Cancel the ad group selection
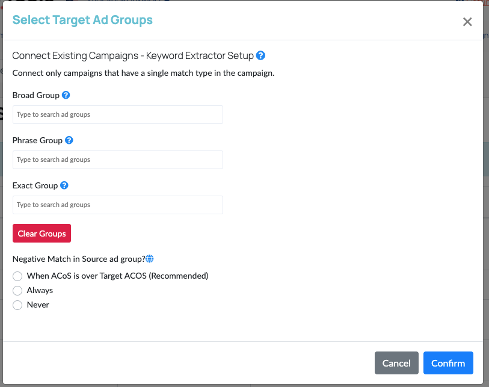Viewport: 489px width, 387px height. [x=396, y=363]
